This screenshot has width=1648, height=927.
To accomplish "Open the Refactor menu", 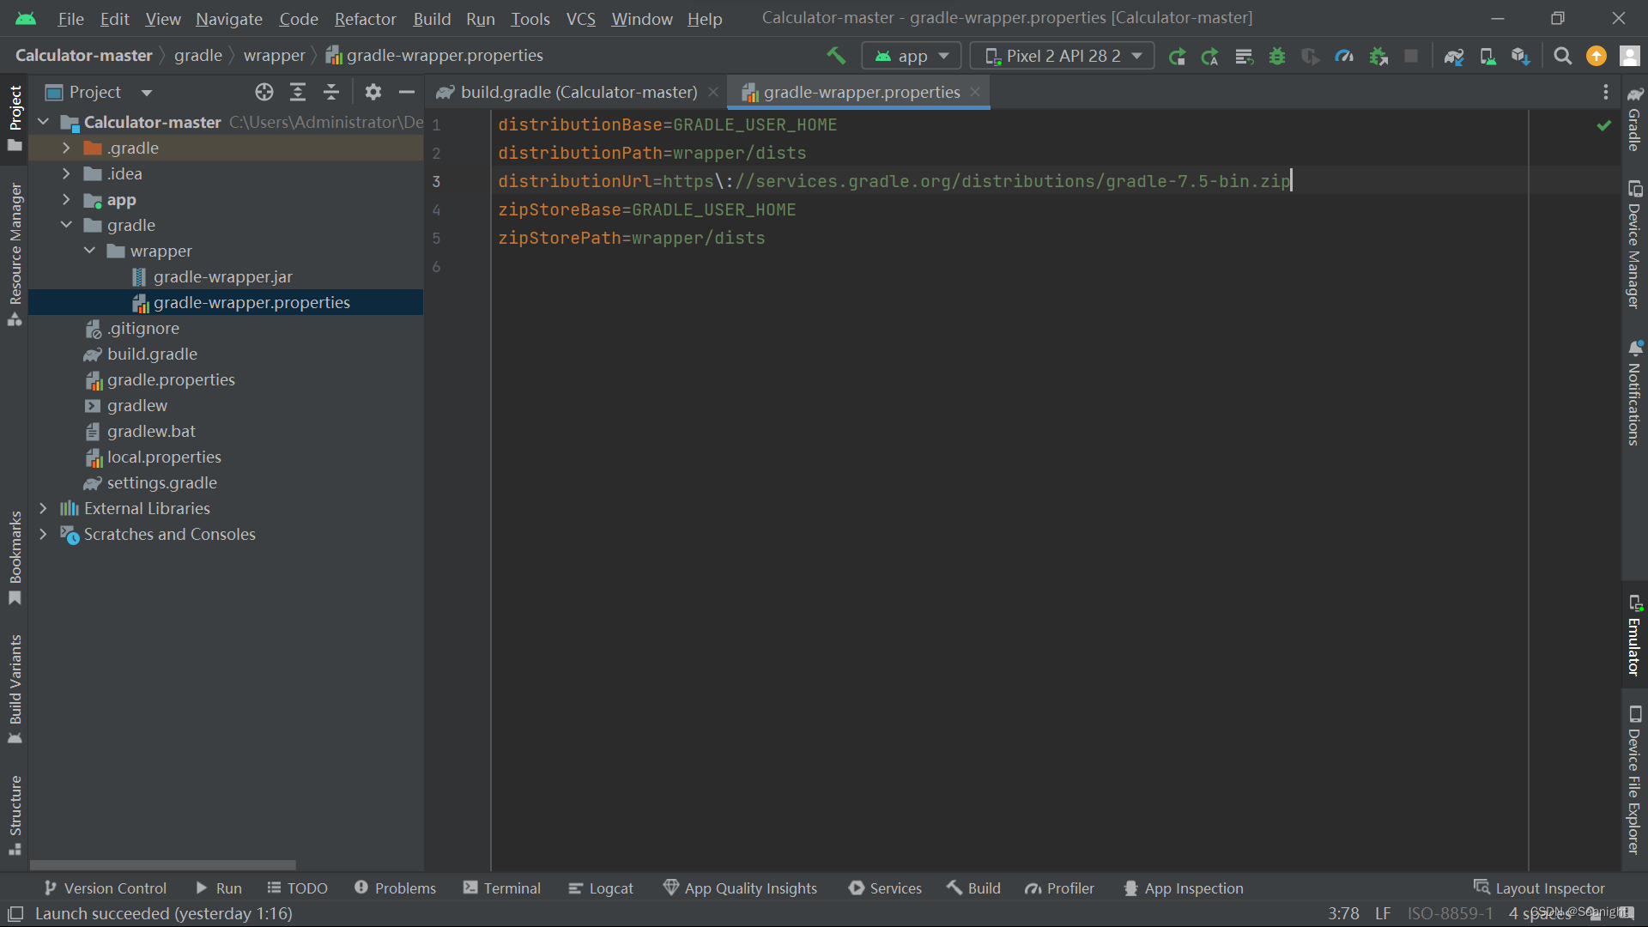I will click(365, 19).
